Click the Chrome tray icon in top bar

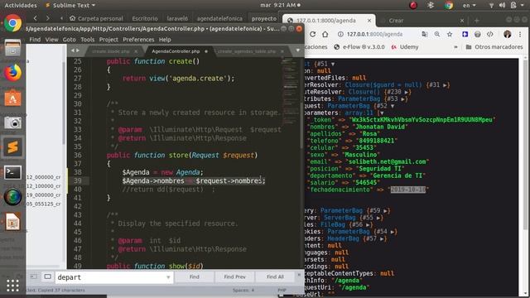(449, 5)
